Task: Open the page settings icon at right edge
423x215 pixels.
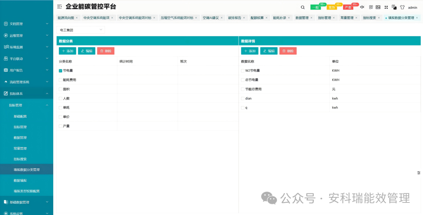Action: tap(419, 173)
